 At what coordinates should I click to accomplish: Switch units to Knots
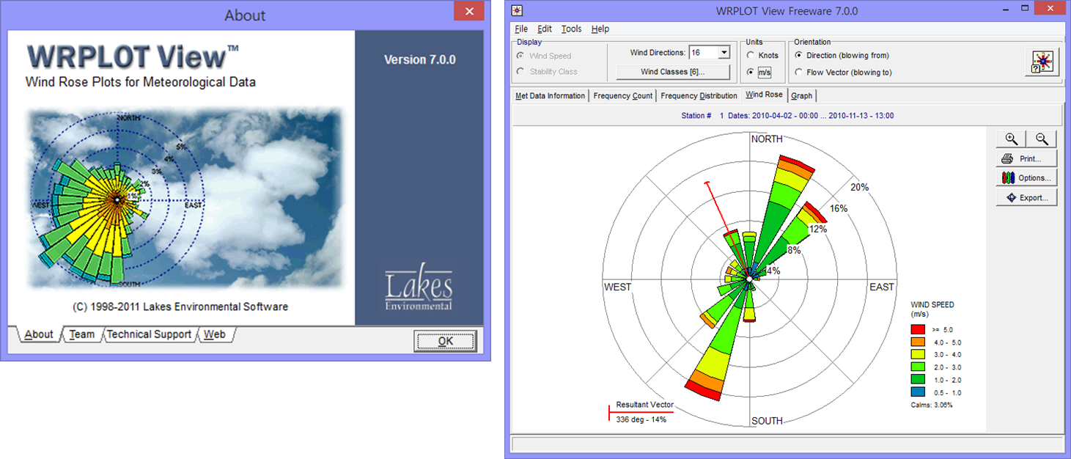coord(762,56)
